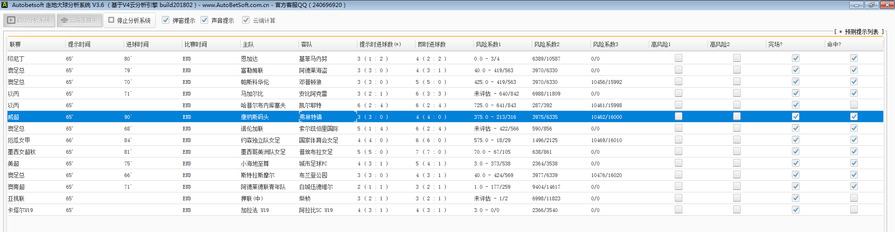Click the 预测提示列表 panel label
Viewport: 895px width, 232px height.
pyautogui.click(x=861, y=32)
